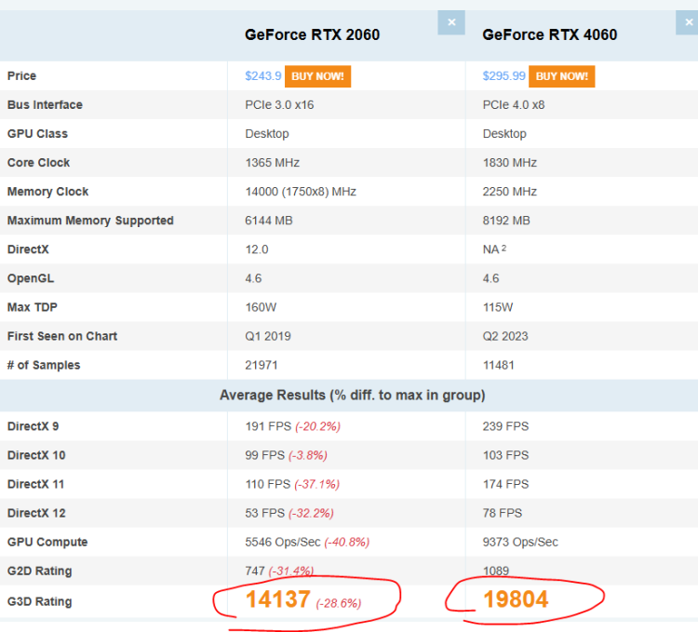
Task: Open the $295.99 price link
Action: pyautogui.click(x=503, y=76)
